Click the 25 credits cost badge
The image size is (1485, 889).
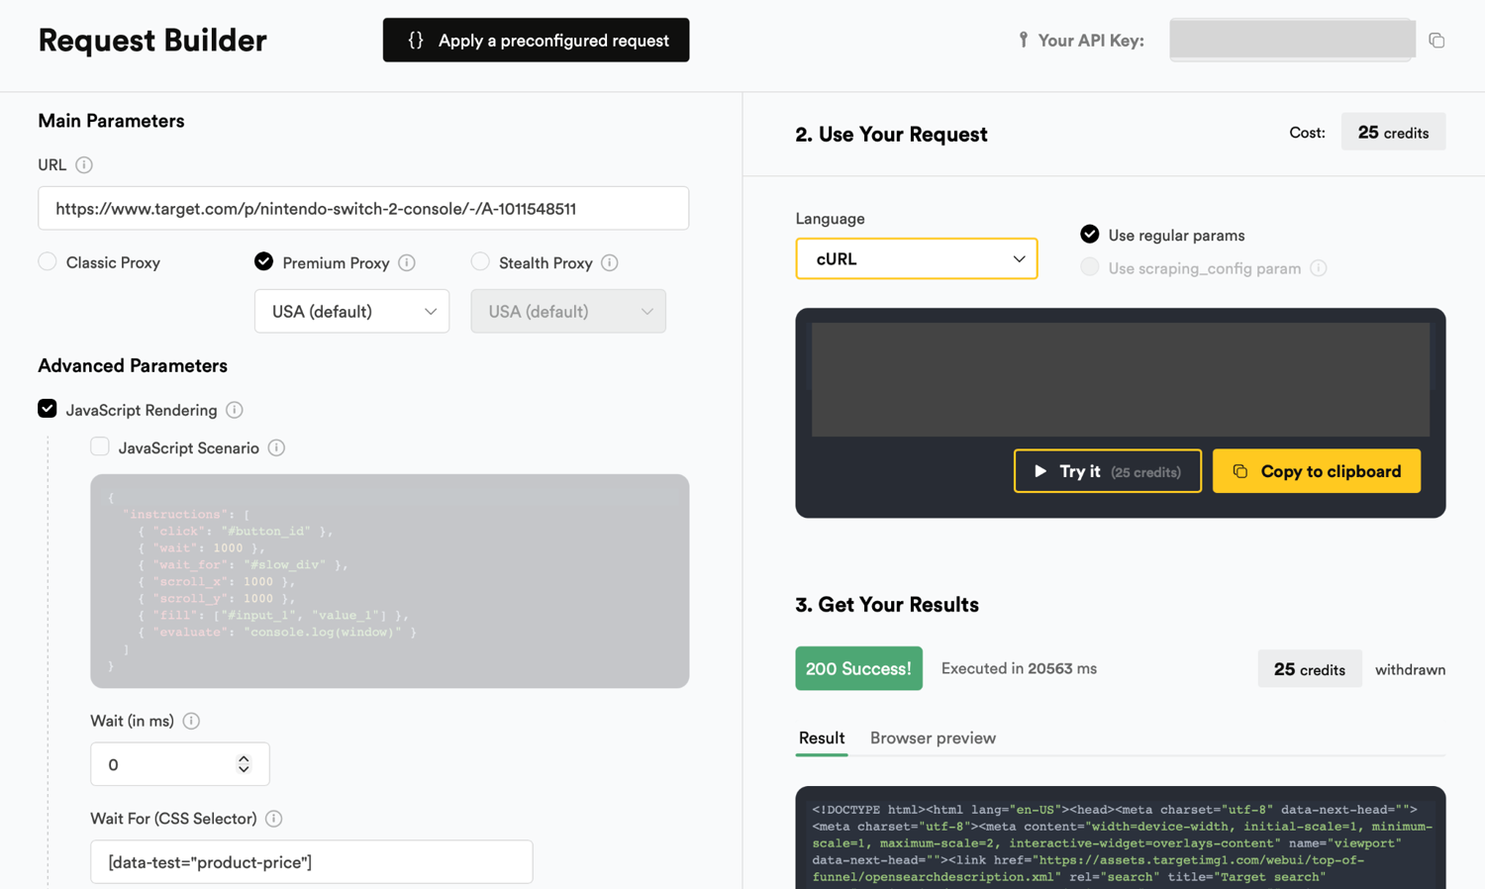pyautogui.click(x=1393, y=133)
